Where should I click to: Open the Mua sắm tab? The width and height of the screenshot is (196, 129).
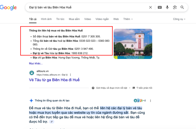click(74, 19)
